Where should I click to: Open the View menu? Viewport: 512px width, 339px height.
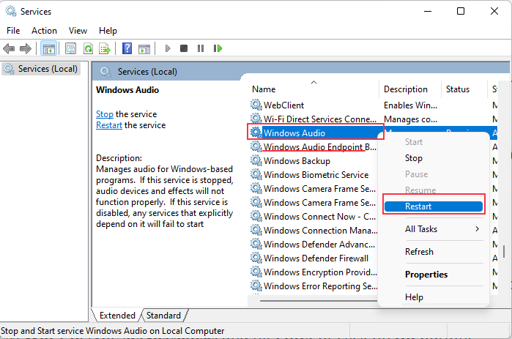click(78, 31)
